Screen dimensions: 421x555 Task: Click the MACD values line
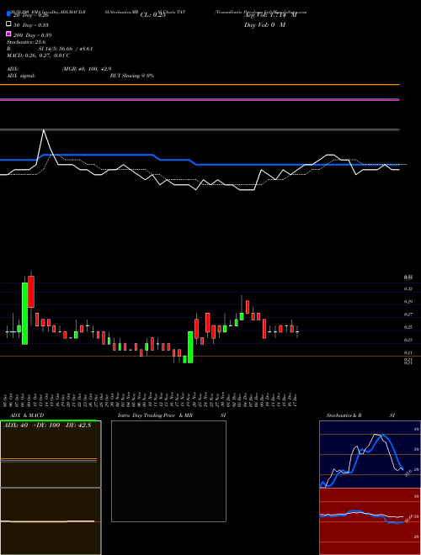pos(38,55)
